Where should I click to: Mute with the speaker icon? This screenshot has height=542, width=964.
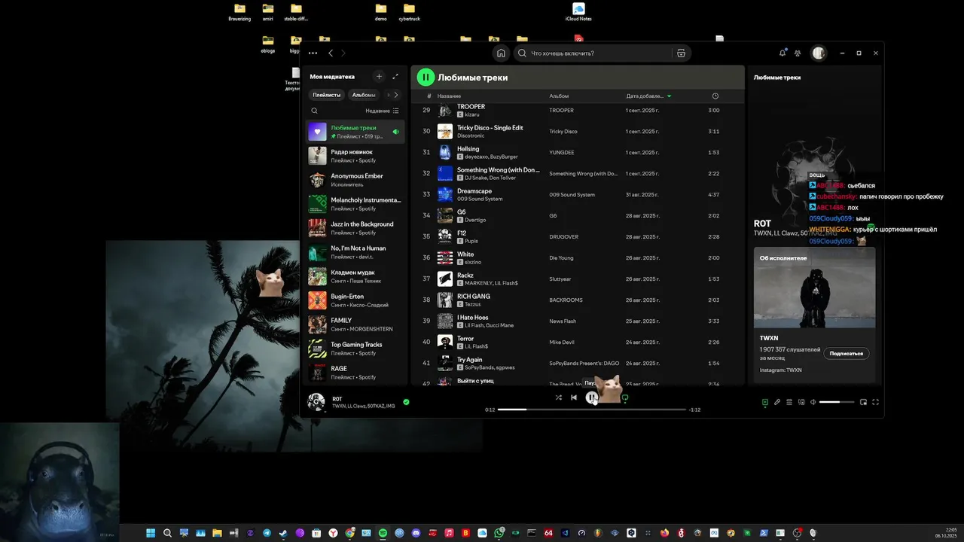[x=813, y=402]
